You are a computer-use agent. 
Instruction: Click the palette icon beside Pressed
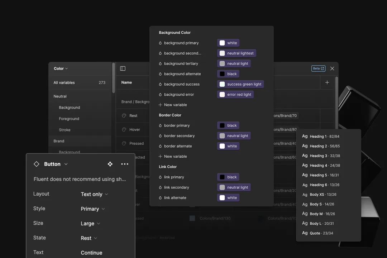[x=124, y=143]
